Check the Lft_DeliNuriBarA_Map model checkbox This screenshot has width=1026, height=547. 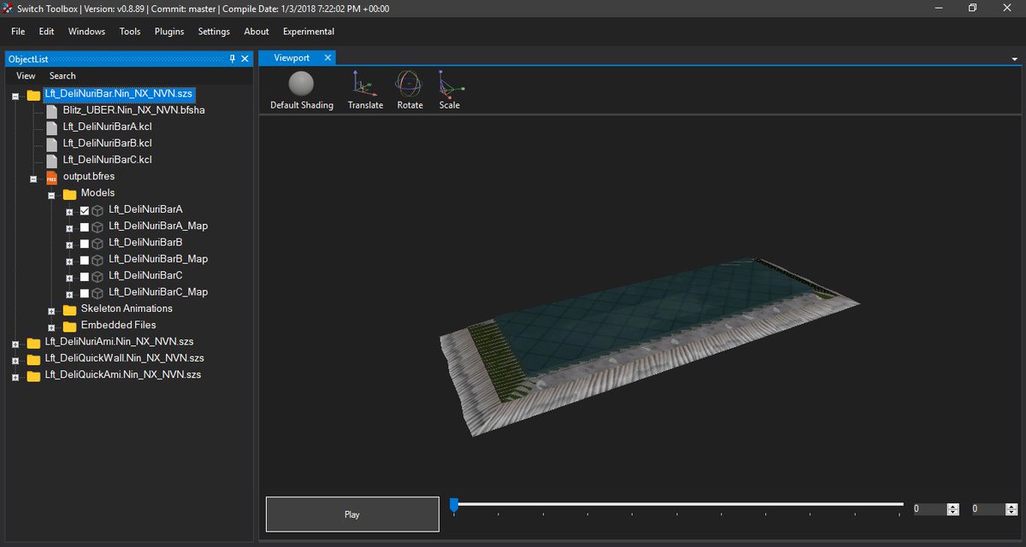pos(84,226)
